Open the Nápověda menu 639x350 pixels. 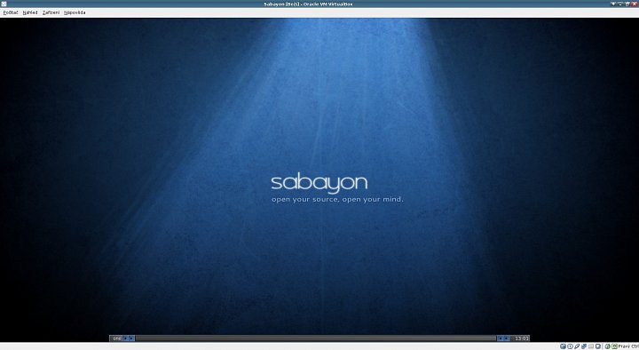[x=75, y=12]
